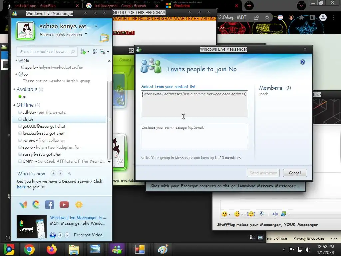Open What's new settings wrench icon

click(69, 173)
